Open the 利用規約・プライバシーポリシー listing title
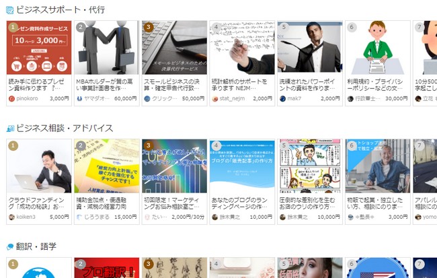The height and width of the screenshot is (278, 437). [375, 85]
